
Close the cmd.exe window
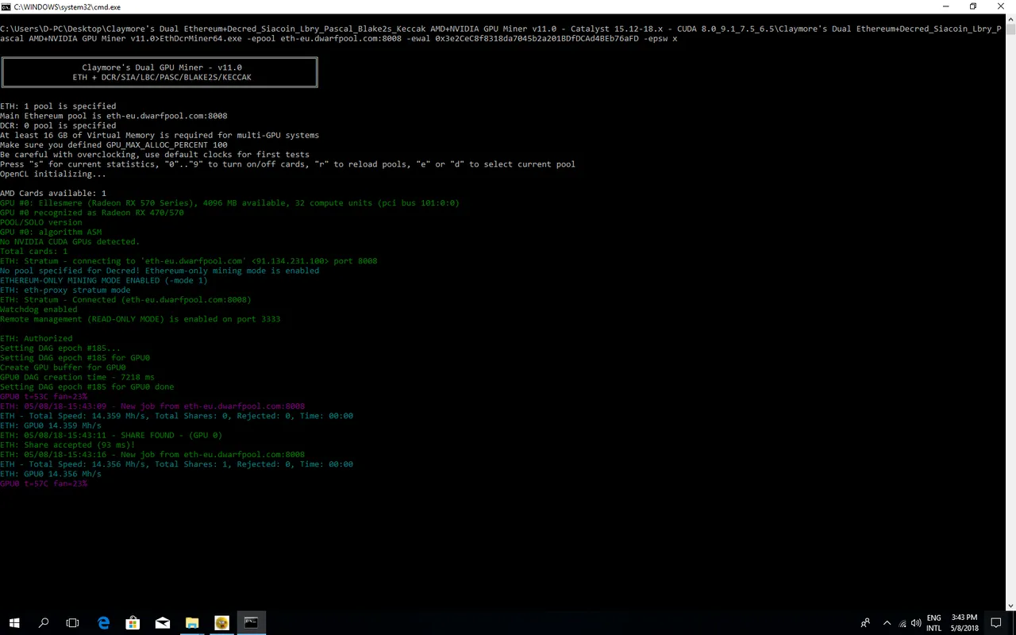tap(1001, 6)
